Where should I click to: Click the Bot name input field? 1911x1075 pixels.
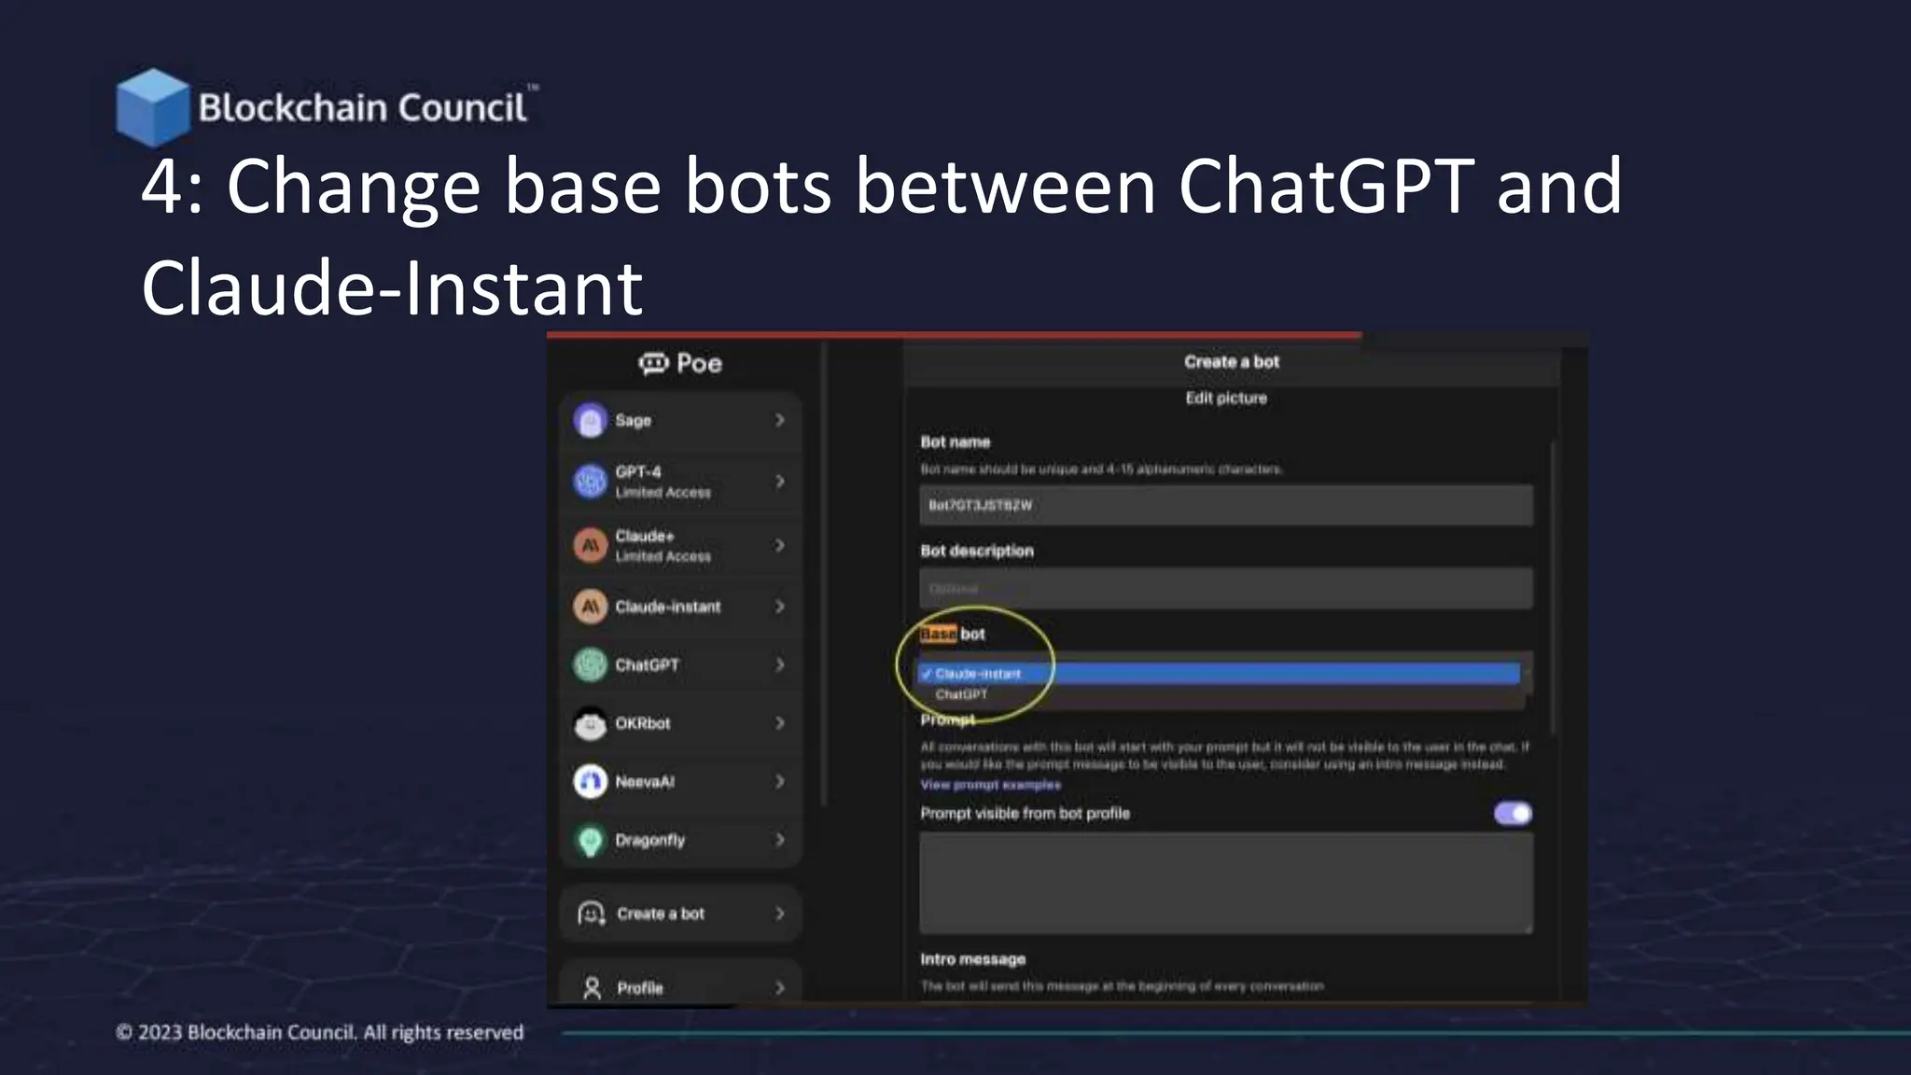[x=1225, y=505]
